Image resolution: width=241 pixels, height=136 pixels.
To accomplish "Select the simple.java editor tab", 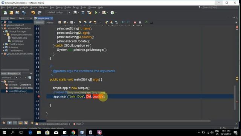I will [43, 19].
